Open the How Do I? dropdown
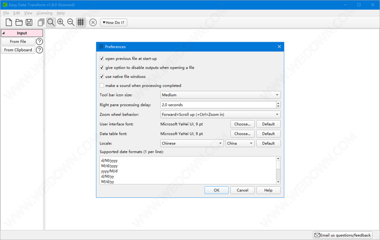The image size is (380, 240). (114, 23)
